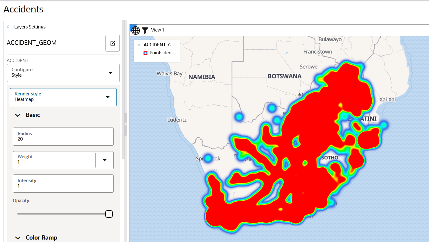
Task: Click inside the Radius input field
Action: click(x=63, y=137)
